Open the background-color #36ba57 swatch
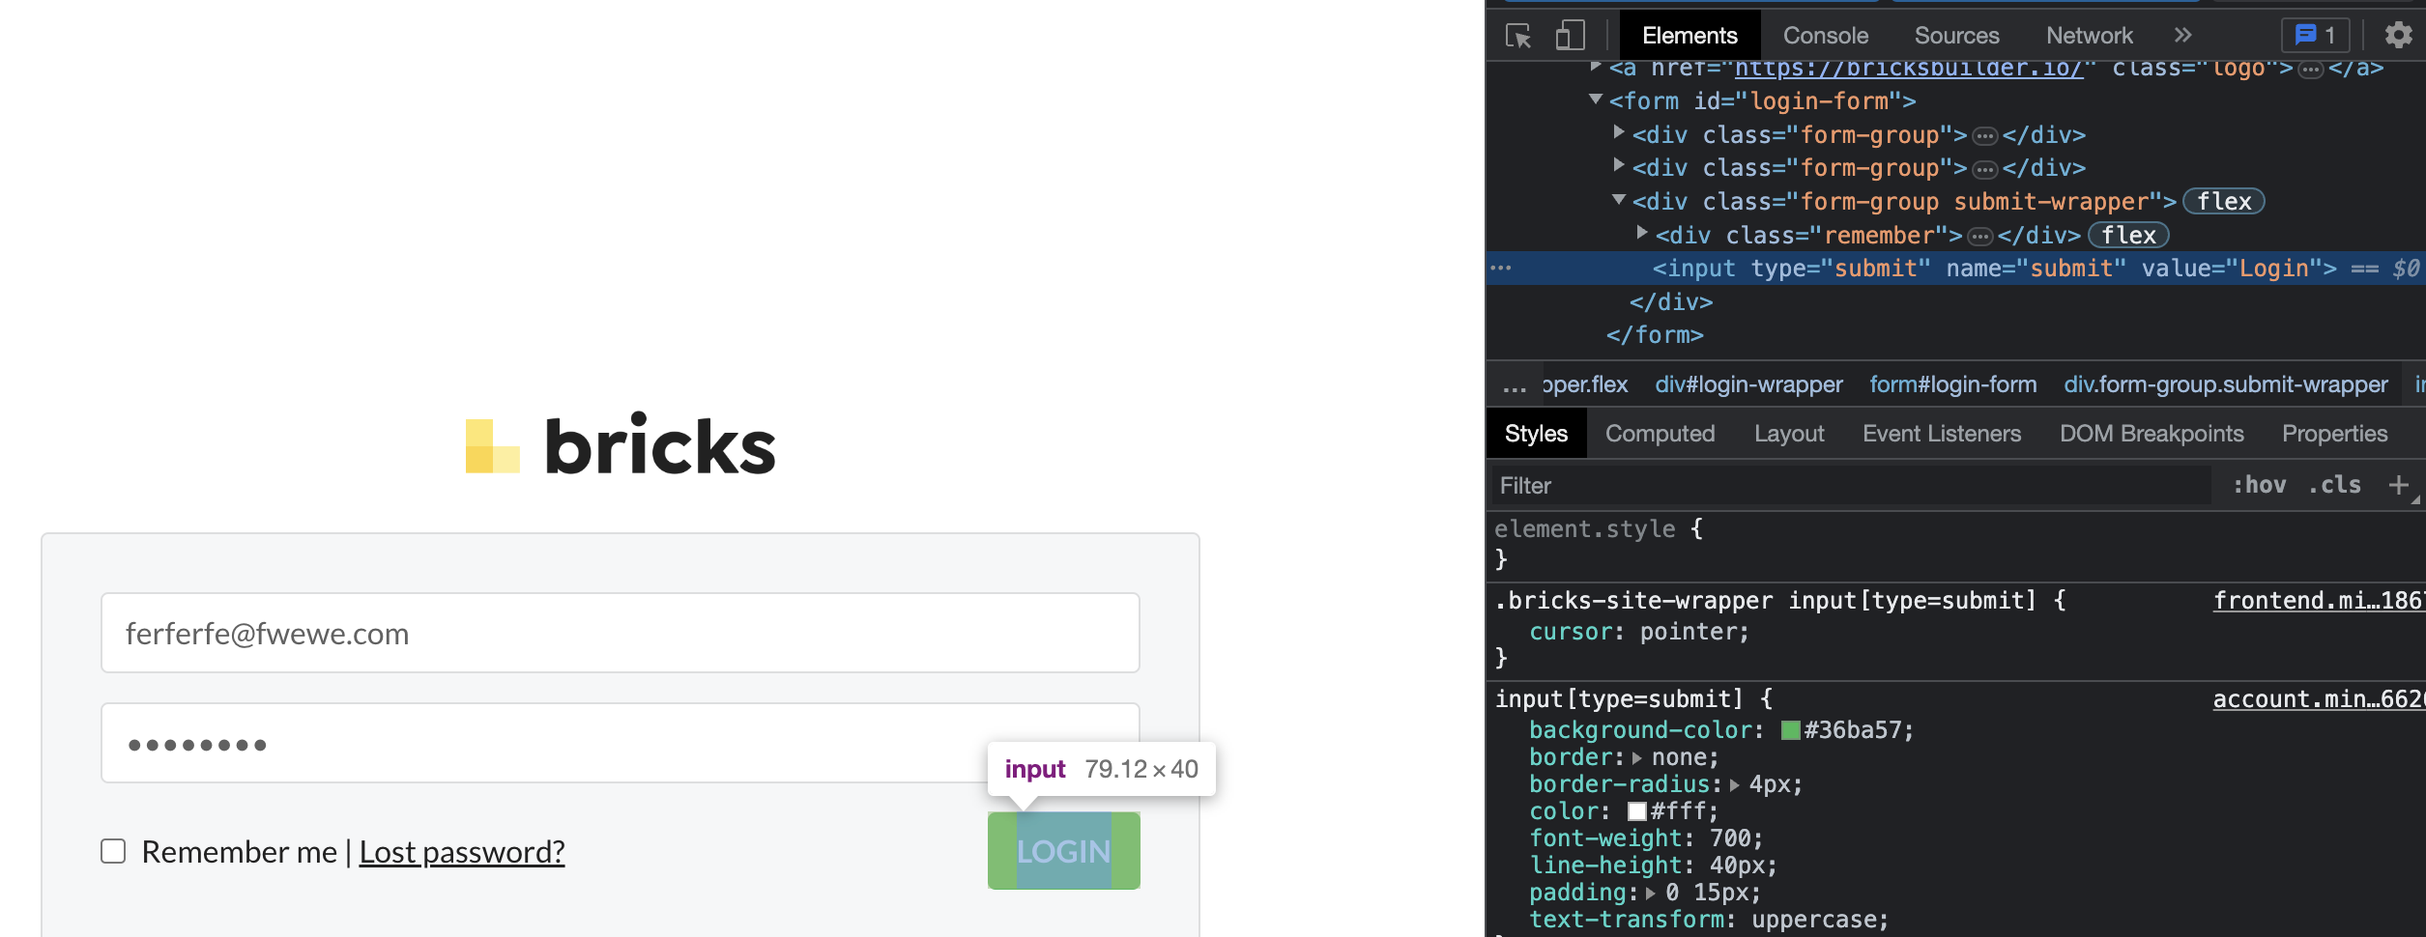The width and height of the screenshot is (2426, 937). [1790, 730]
